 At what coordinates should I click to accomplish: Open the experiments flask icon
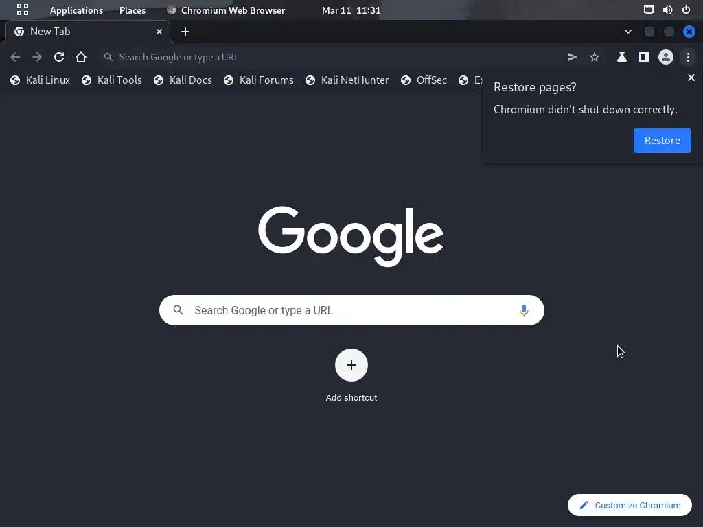[x=621, y=57]
